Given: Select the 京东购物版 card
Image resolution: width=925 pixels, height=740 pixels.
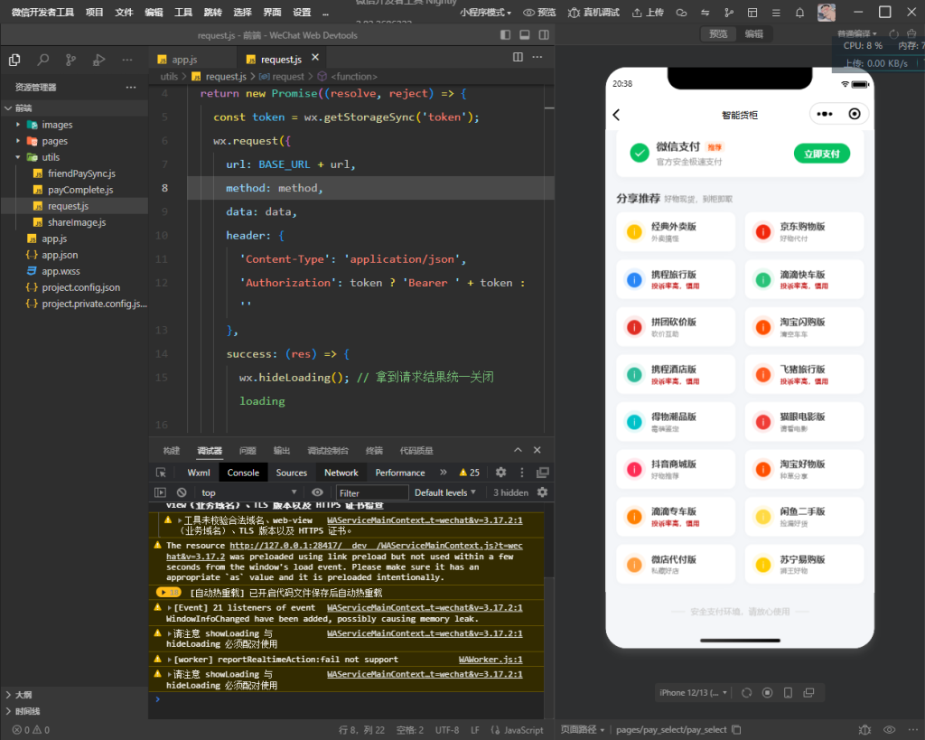Looking at the screenshot, I should click(x=804, y=231).
